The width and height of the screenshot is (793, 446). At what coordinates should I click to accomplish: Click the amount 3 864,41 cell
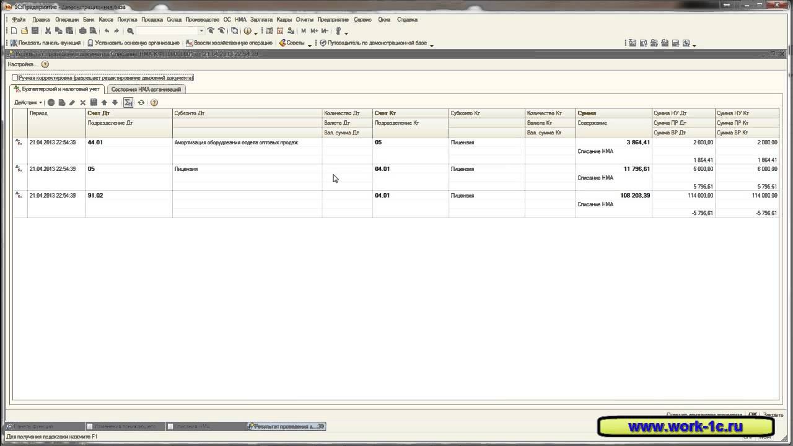[613, 142]
